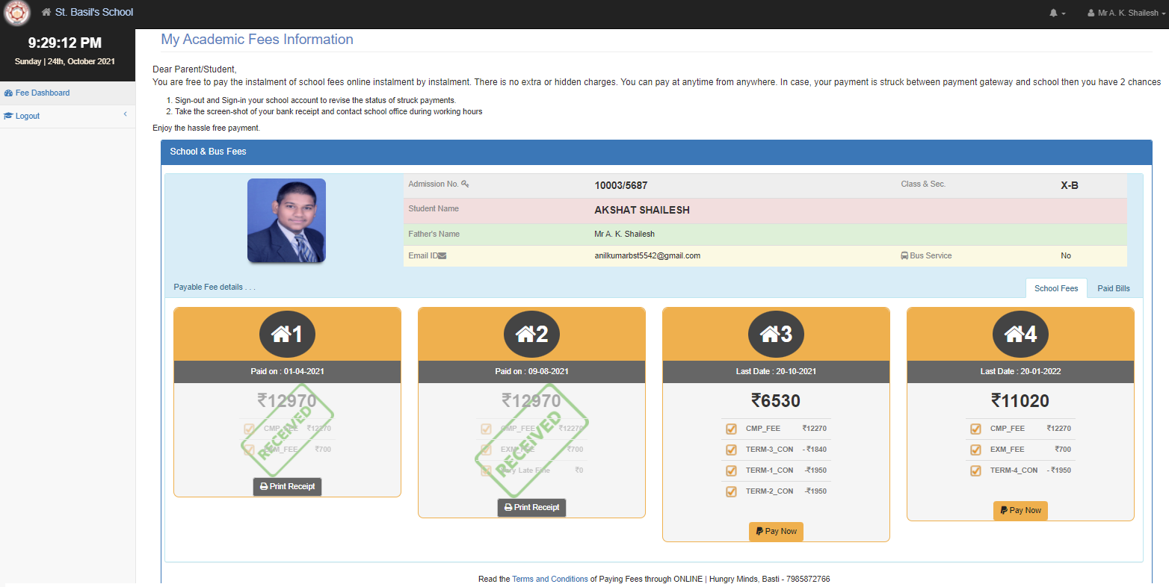Click the instalment 4 house icon
Viewport: 1169px width, 587px height.
tap(1014, 334)
